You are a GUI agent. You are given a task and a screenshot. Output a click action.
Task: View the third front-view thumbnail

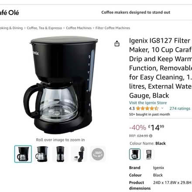[60, 154]
